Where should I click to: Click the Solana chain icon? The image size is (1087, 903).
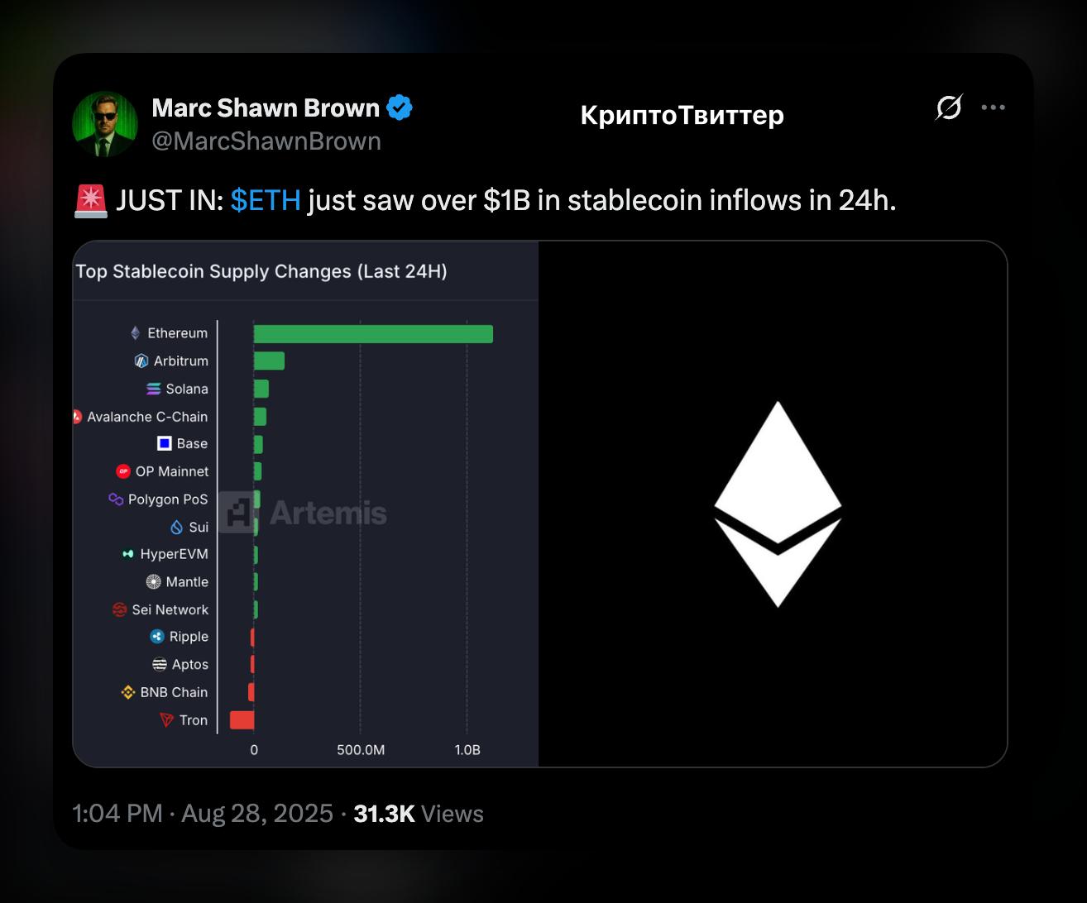(154, 389)
